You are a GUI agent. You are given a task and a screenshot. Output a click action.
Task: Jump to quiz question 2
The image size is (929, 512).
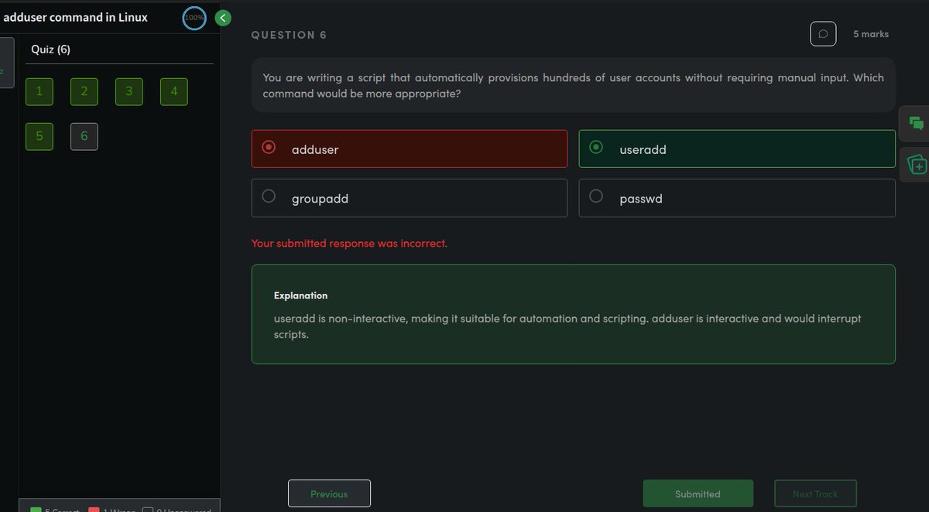click(x=84, y=92)
